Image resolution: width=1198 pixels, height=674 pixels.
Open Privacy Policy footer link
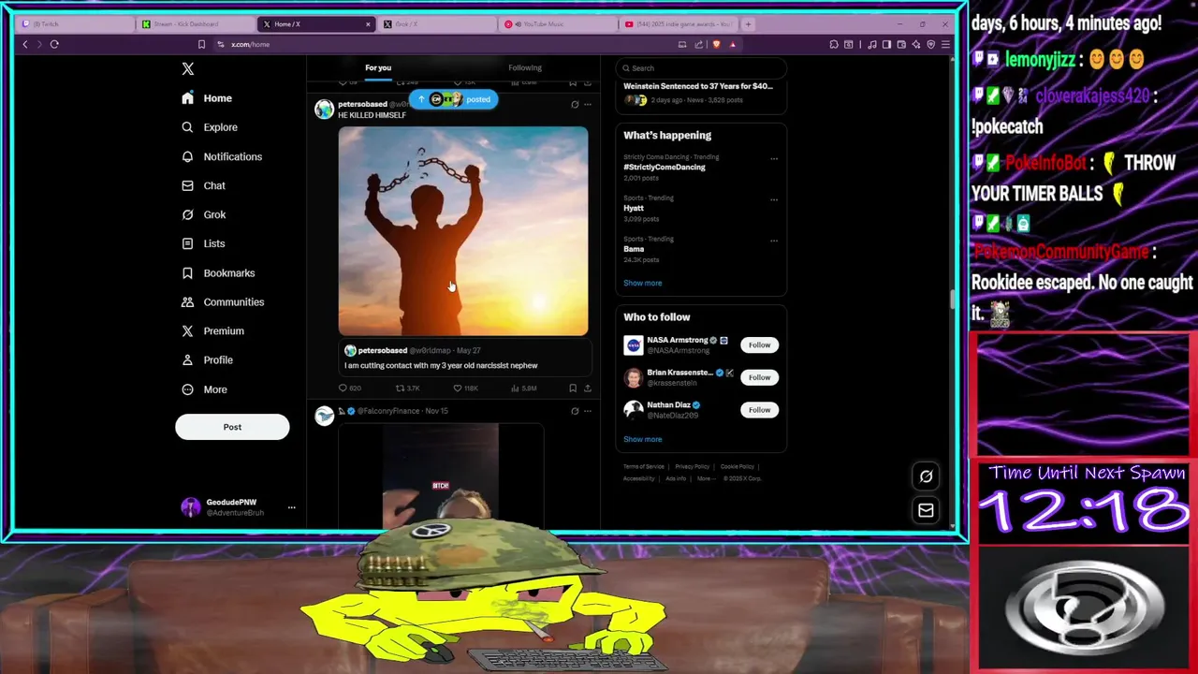point(693,466)
